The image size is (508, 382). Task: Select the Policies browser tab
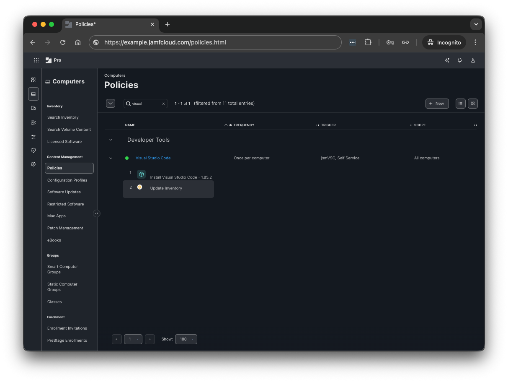pyautogui.click(x=110, y=24)
